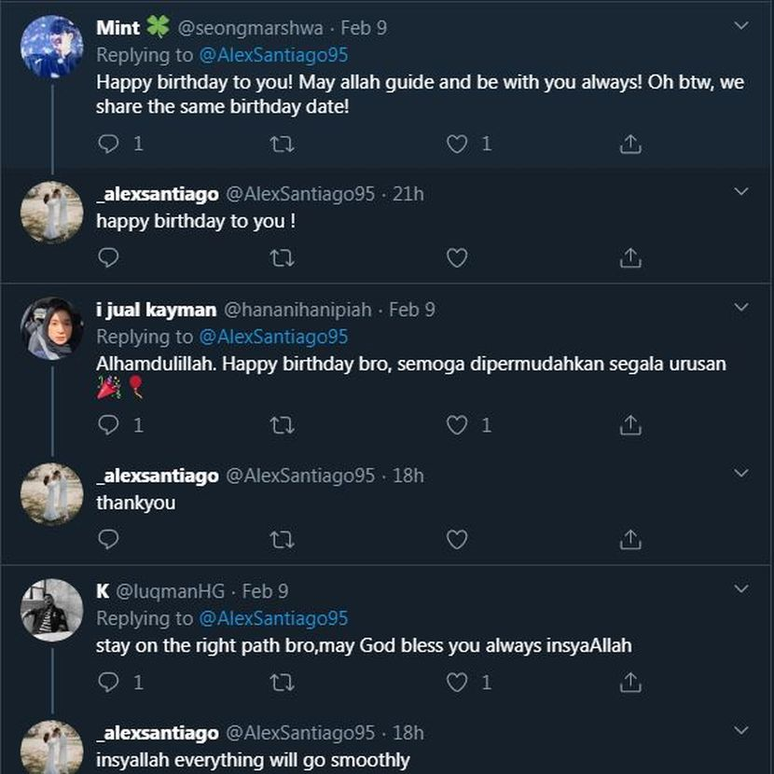Expand options chevron on i jual kayman's tweet
The width and height of the screenshot is (774, 774).
[x=741, y=307]
